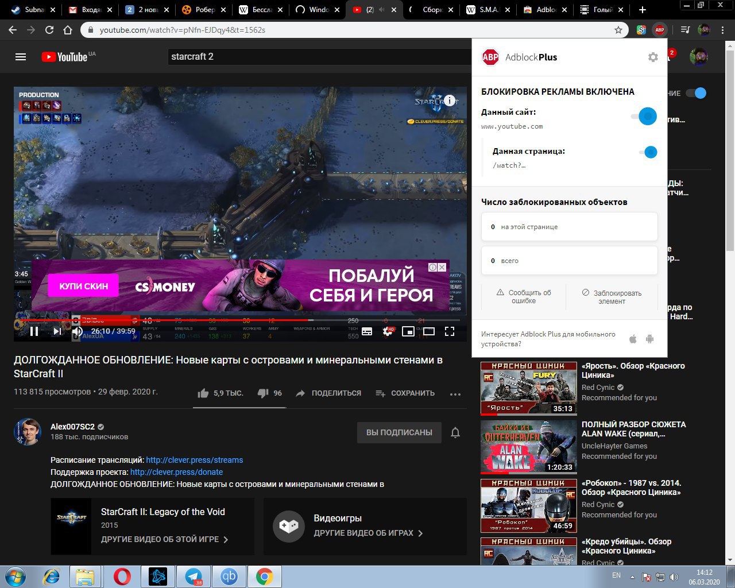Toggle ad blocking for www.youtube.com site
The width and height of the screenshot is (735, 588).
tap(644, 116)
